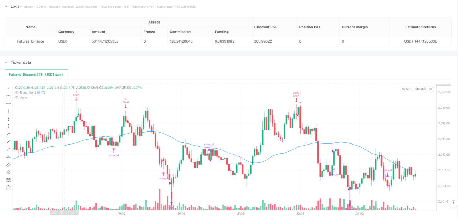Click the trash icon to delete drawings

point(8,188)
